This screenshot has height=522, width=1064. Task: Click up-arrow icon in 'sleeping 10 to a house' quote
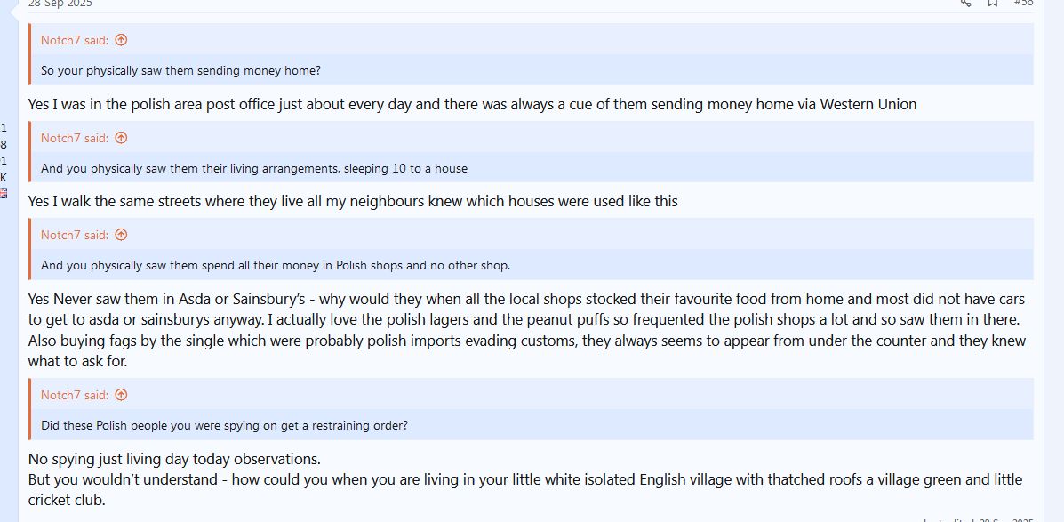[x=122, y=138]
